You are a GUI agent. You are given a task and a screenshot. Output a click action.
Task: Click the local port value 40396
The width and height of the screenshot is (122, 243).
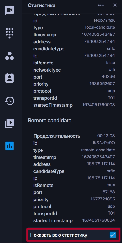tap(109, 77)
